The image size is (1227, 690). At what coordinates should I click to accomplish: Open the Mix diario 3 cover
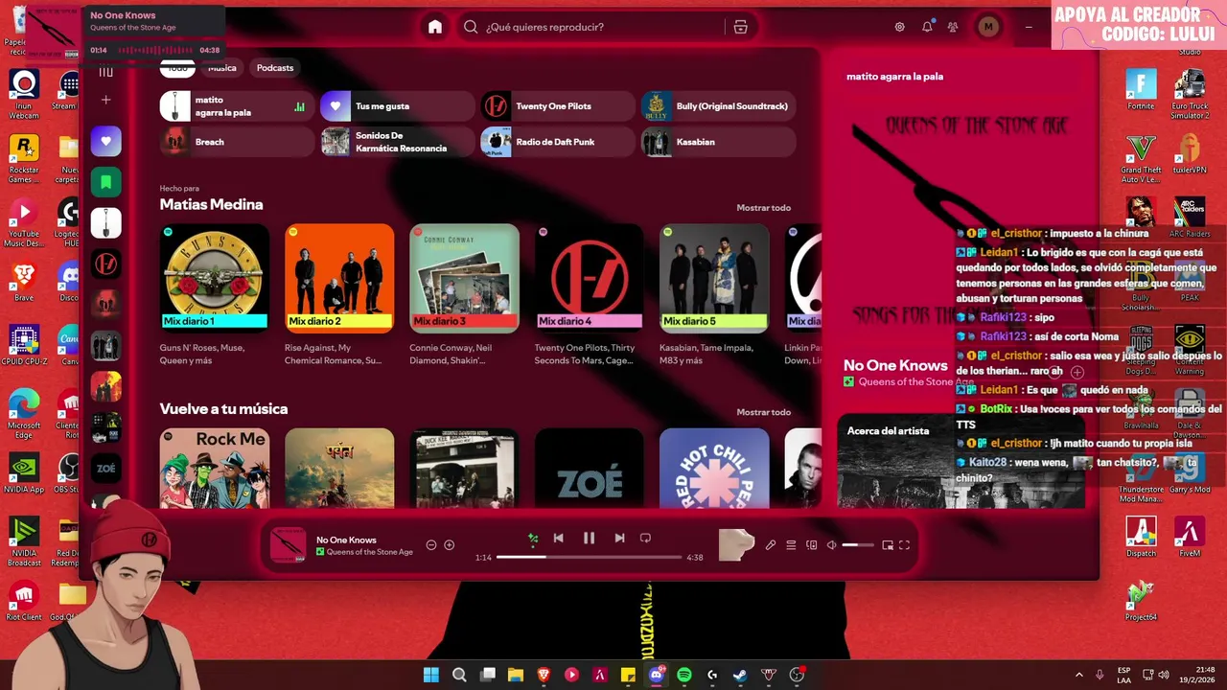pos(464,278)
